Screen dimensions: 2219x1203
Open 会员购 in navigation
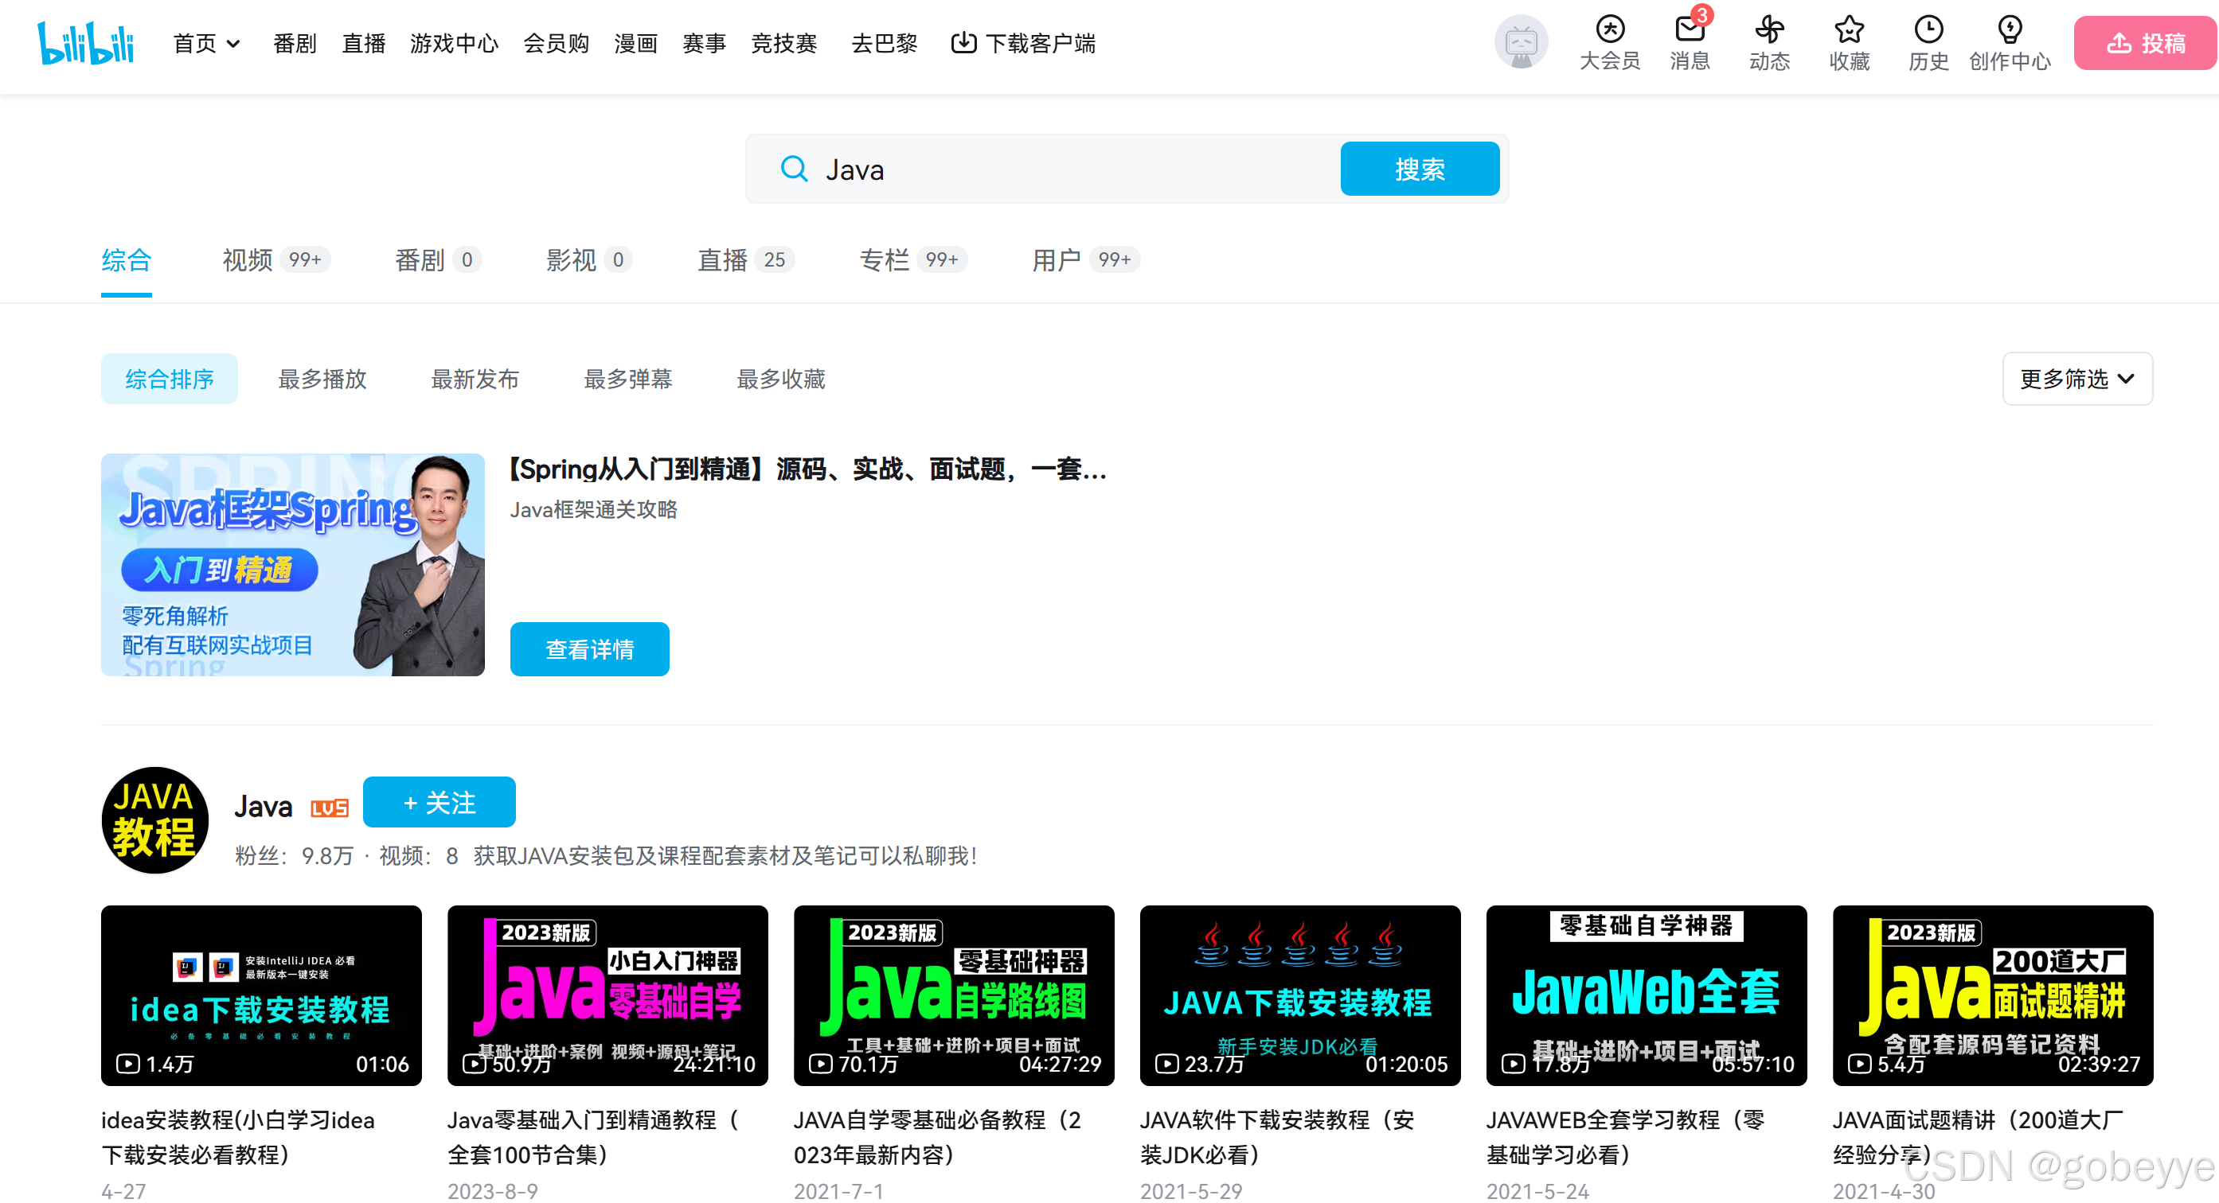pos(556,43)
